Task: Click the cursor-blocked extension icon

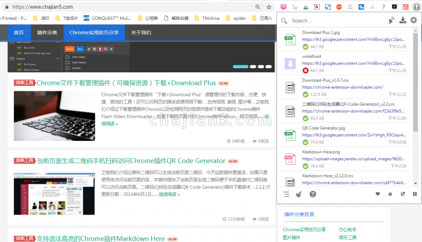Action: coord(295,7)
